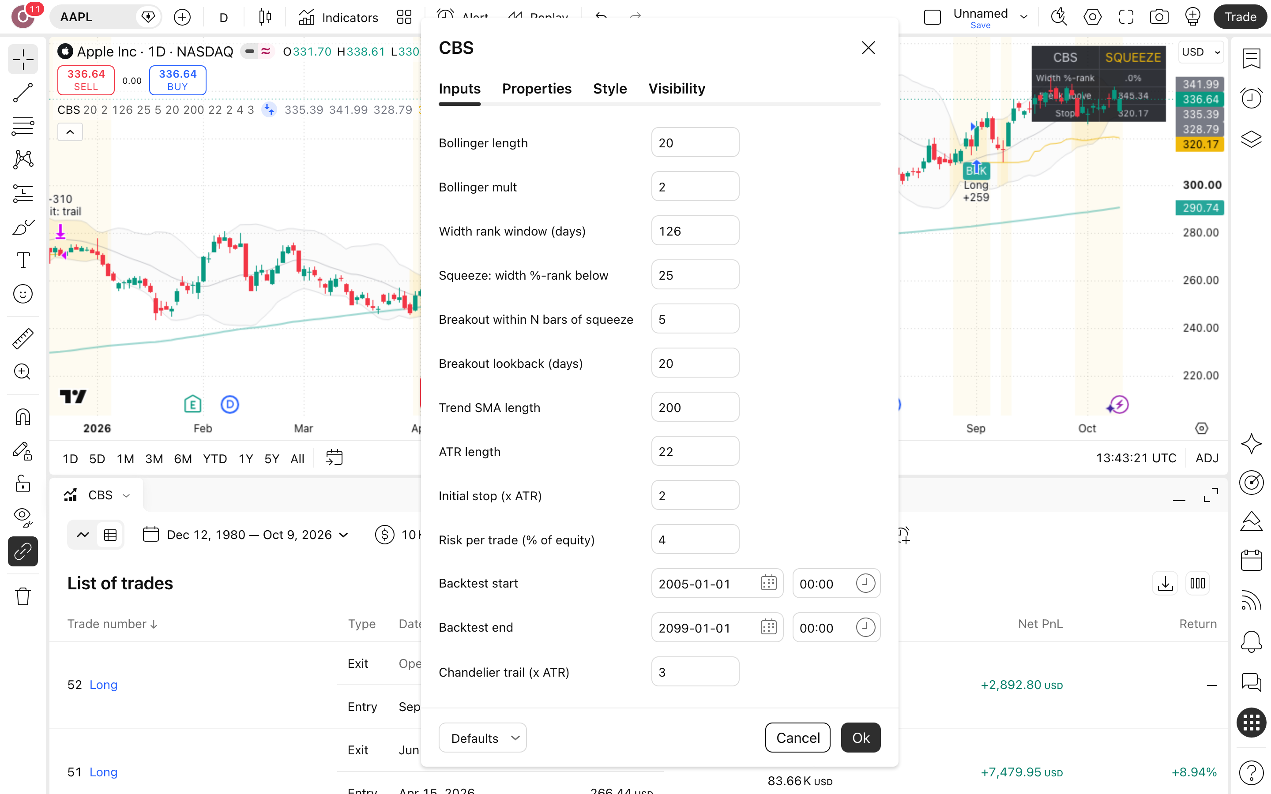Image resolution: width=1271 pixels, height=794 pixels.
Task: Open Backtest start calendar picker
Action: [768, 584]
